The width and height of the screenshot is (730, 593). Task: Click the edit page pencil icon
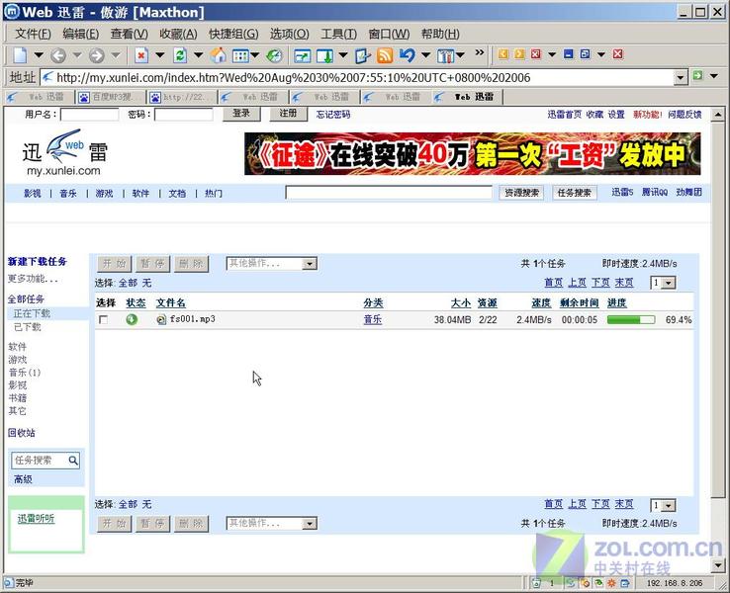(362, 55)
